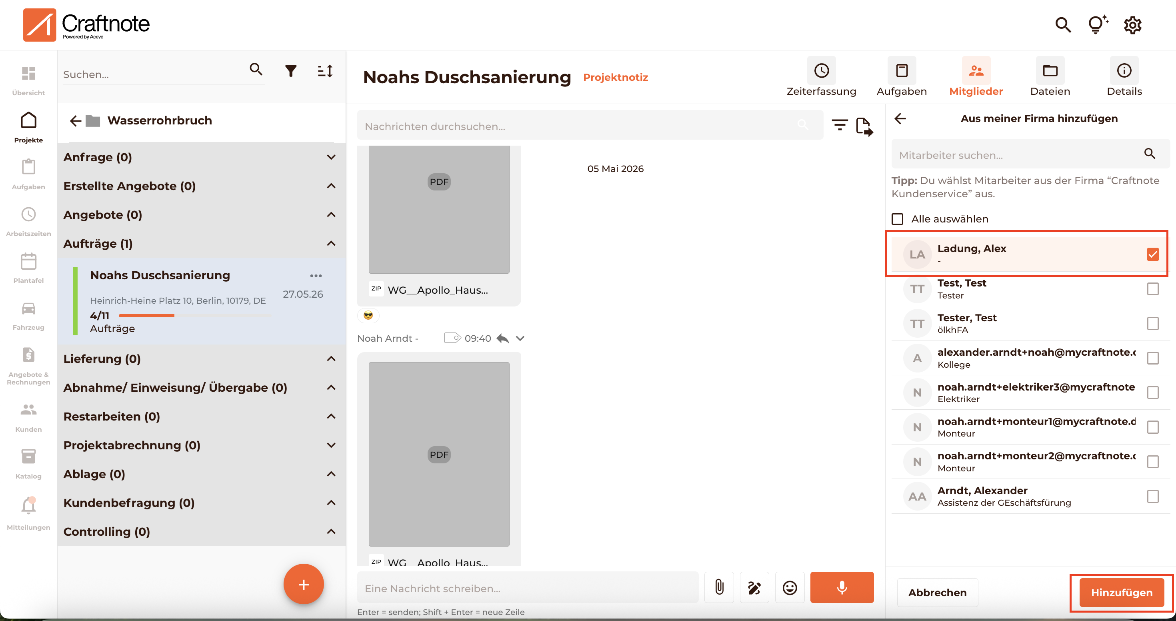
Task: Uncheck the Ladung, Alex checkbox
Action: tap(1153, 254)
